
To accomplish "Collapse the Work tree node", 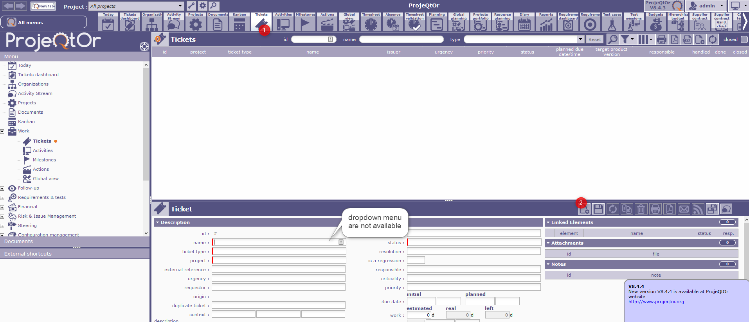I will click(x=2, y=131).
